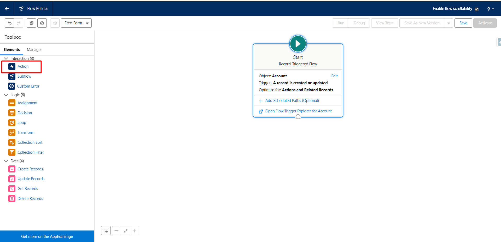Select the Update Records element icon
This screenshot has width=501, height=242.
pos(12,179)
